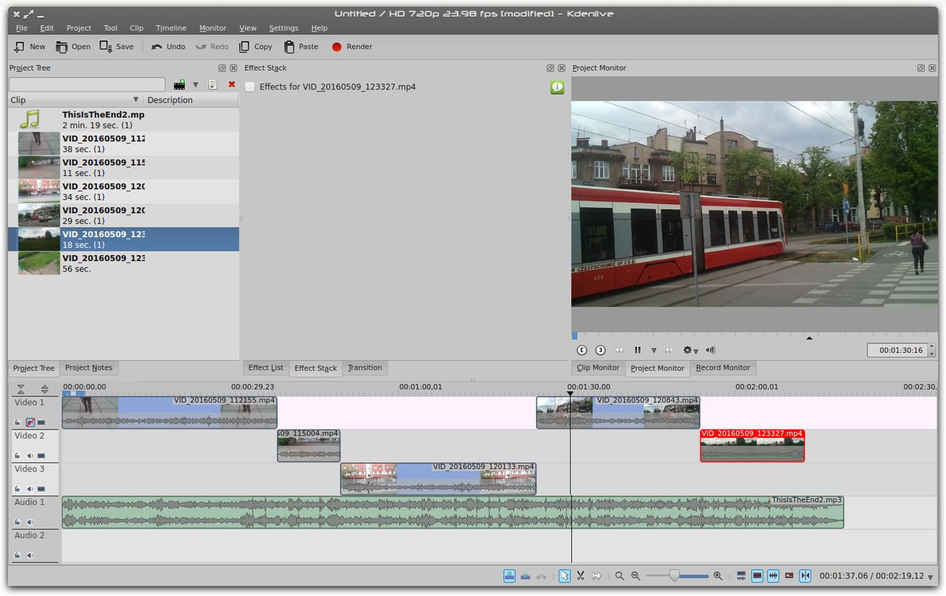Toggle snapping in the status bar
This screenshot has width=946, height=596.
806,576
